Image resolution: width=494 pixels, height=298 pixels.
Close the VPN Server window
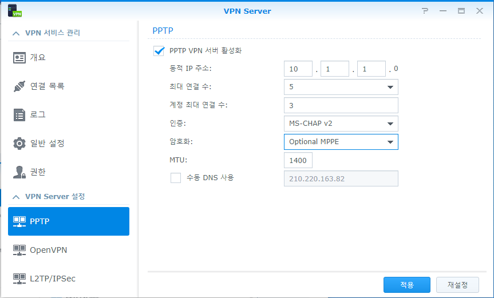[480, 11]
